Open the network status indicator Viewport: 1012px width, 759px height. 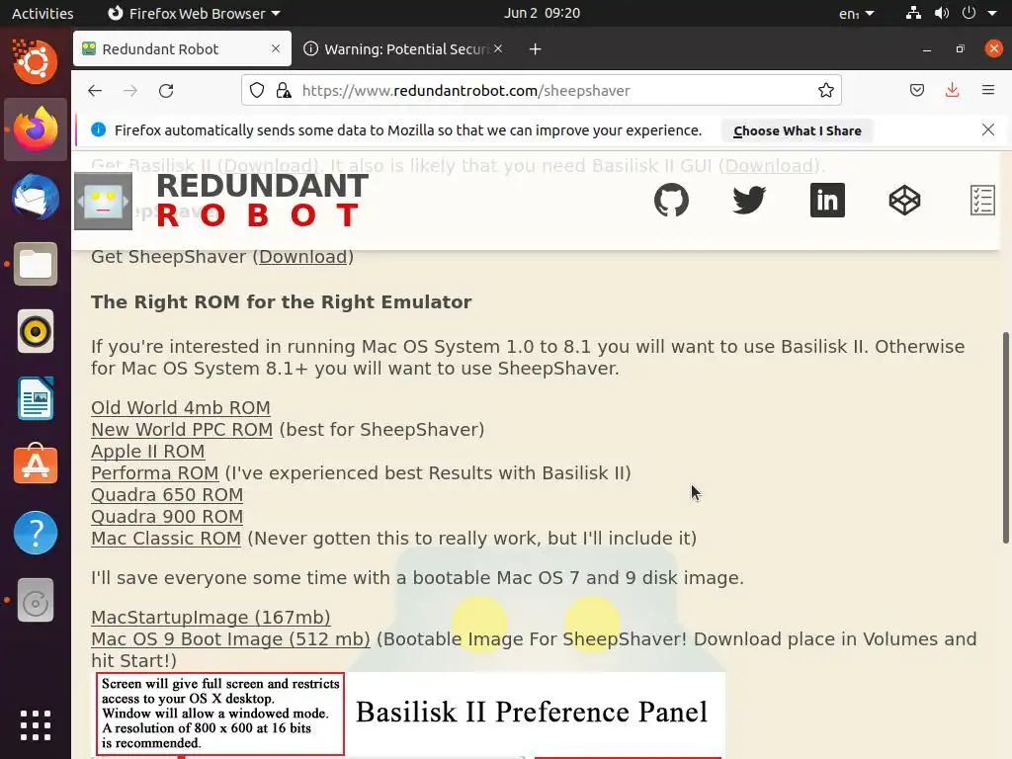pyautogui.click(x=913, y=13)
